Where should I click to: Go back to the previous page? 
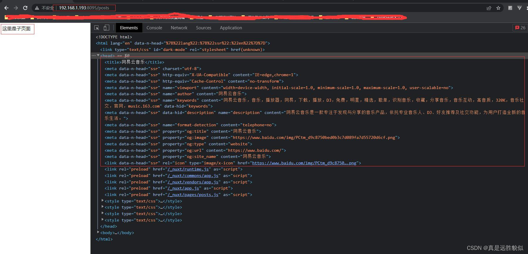6,8
